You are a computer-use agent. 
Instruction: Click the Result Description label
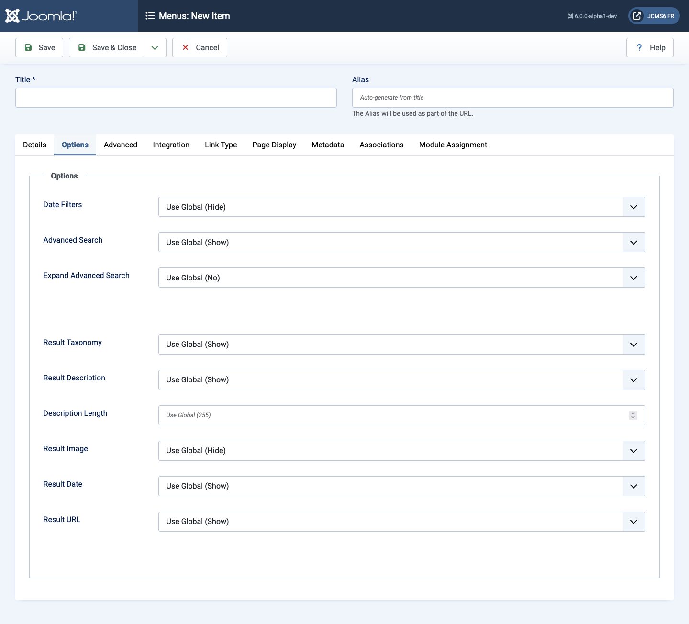click(x=74, y=378)
